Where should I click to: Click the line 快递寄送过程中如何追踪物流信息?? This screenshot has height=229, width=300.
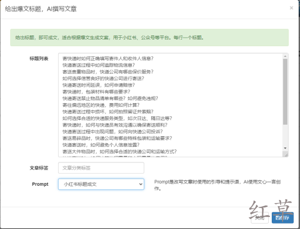pyautogui.click(x=98, y=65)
